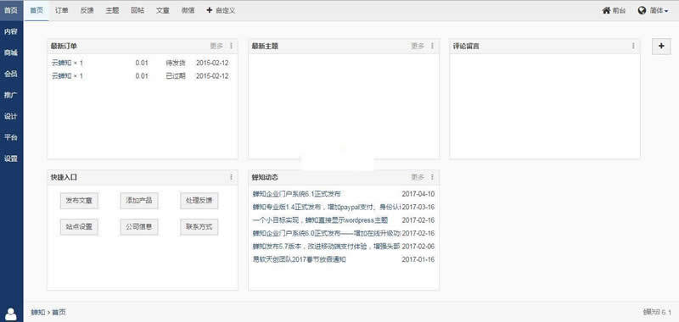Switch to the 微信 top tab
Image resolution: width=679 pixels, height=322 pixels.
[188, 10]
